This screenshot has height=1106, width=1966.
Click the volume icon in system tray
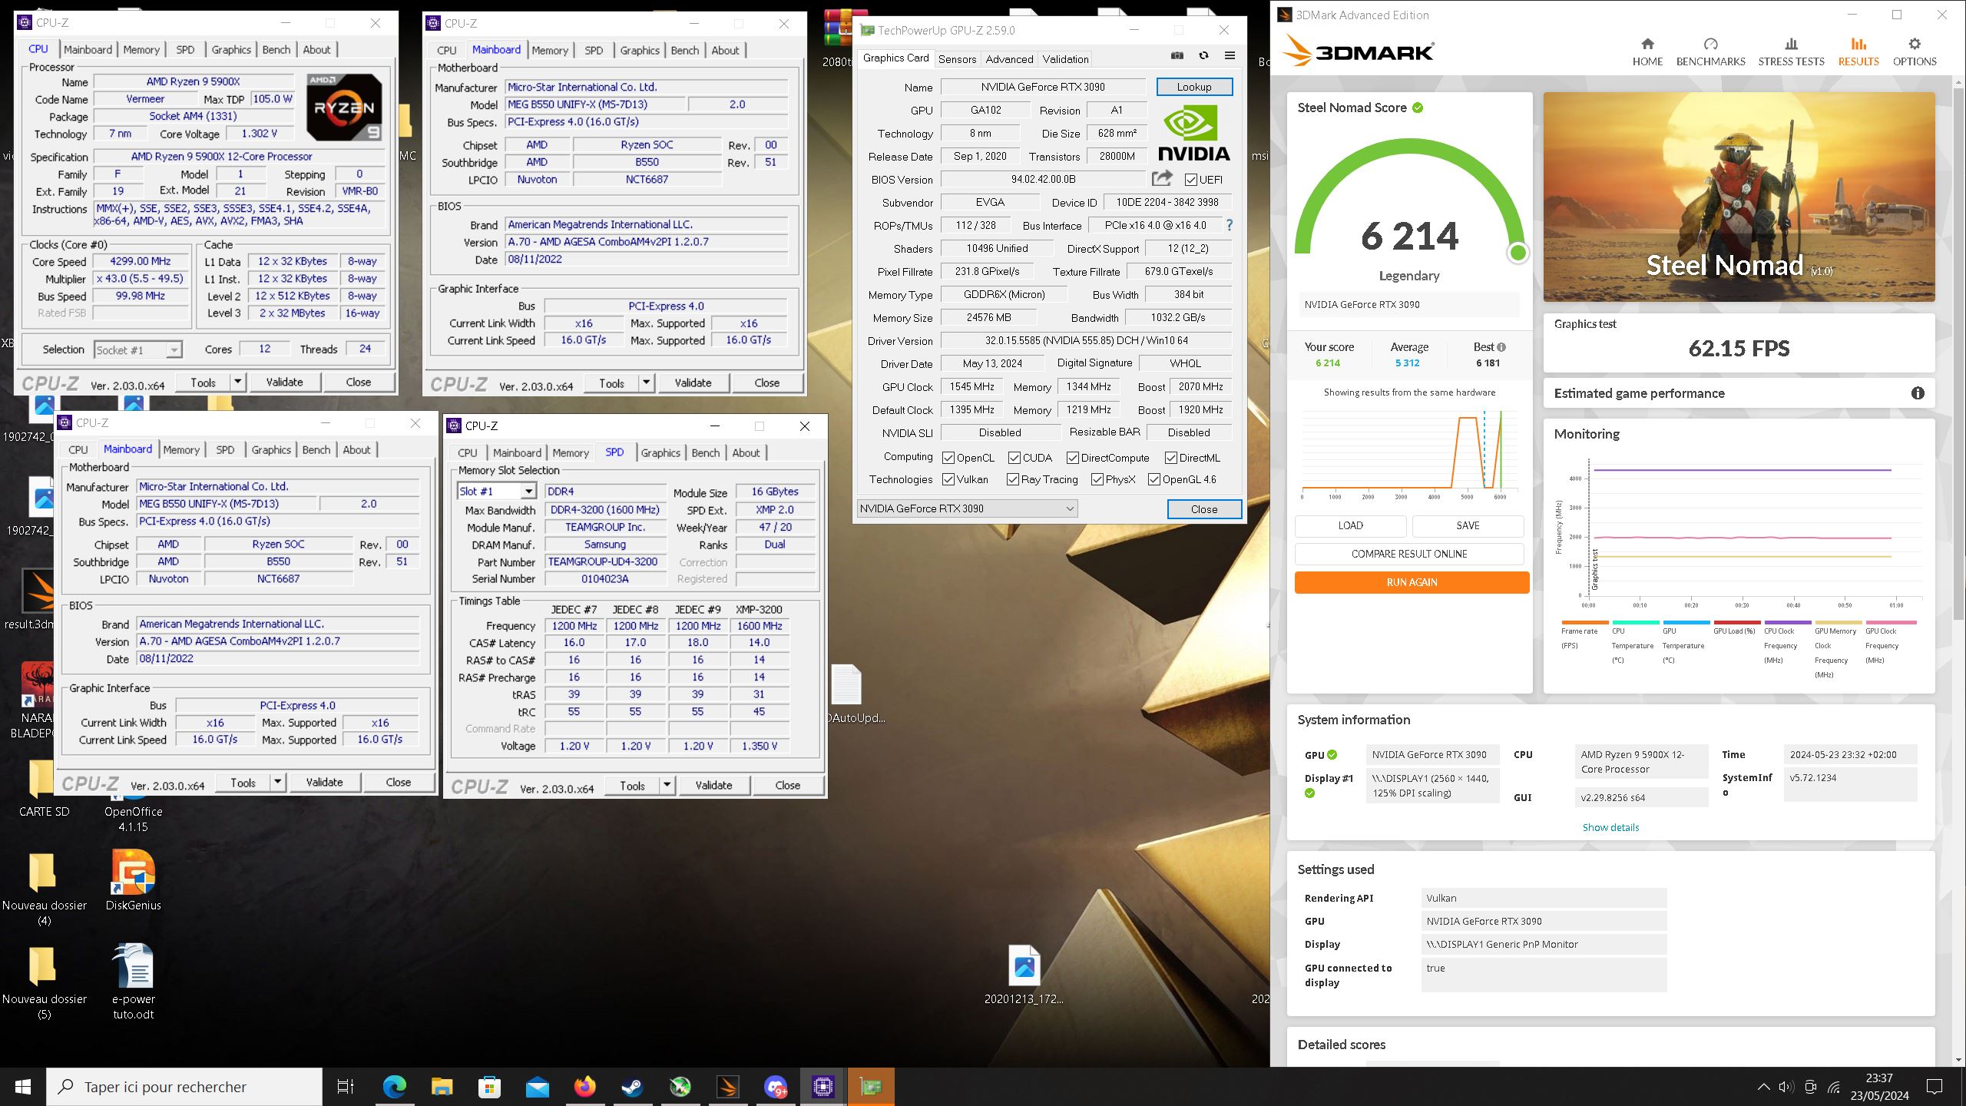tap(1786, 1087)
